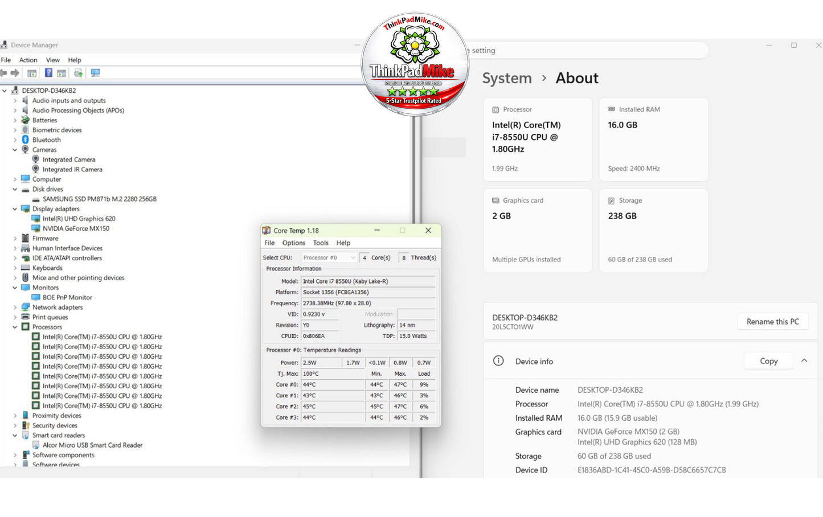Click the Copy button for Device info
Screen dimensions: 823x517
pos(768,361)
